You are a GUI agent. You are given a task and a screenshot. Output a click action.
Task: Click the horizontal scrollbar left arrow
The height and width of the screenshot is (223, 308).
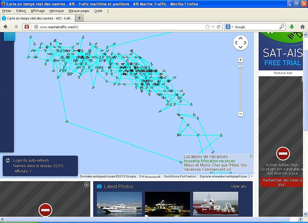pos(2,219)
